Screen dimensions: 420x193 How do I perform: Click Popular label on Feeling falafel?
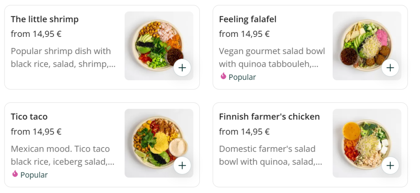coord(242,77)
